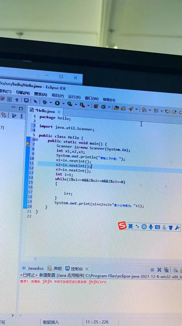Screen dimensions: 182x326
Task: Close the Hello.java editor tab
Action: (59, 112)
